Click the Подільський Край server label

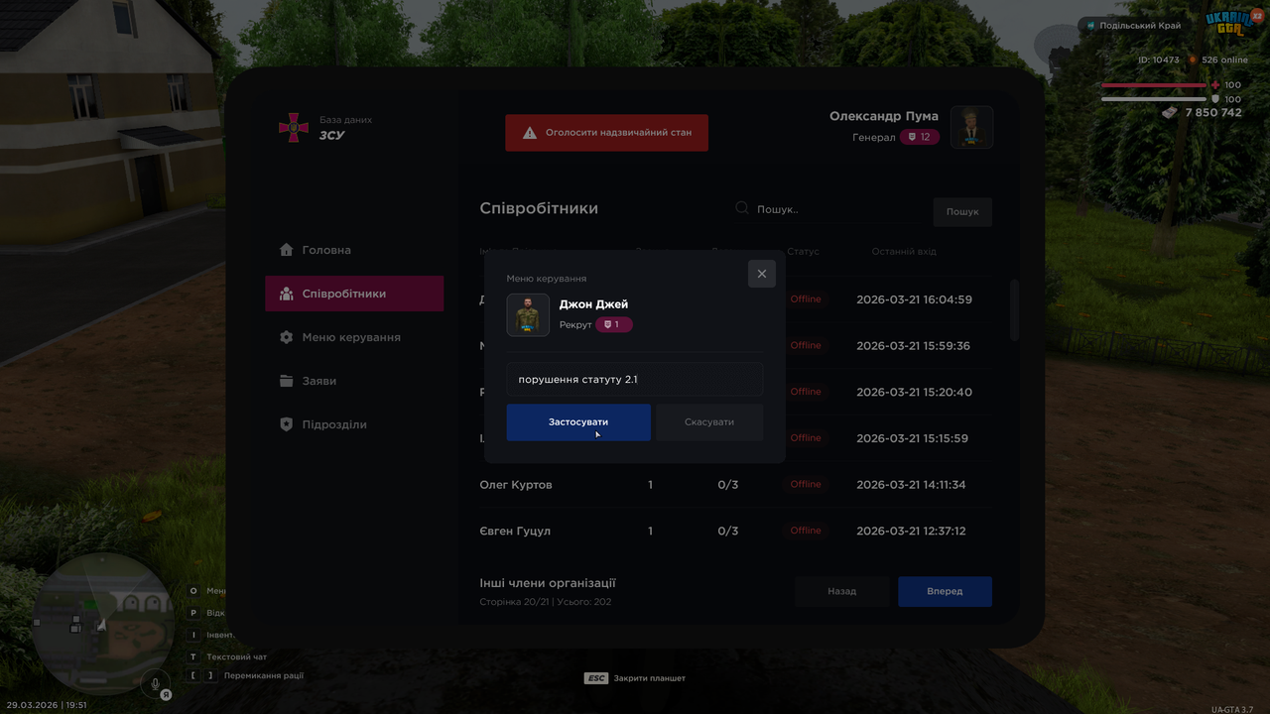[x=1134, y=25]
